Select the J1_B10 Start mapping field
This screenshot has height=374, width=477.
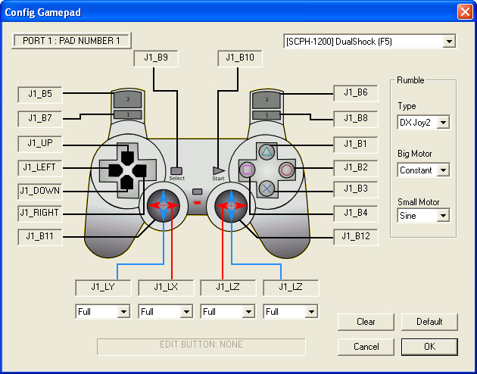(240, 58)
